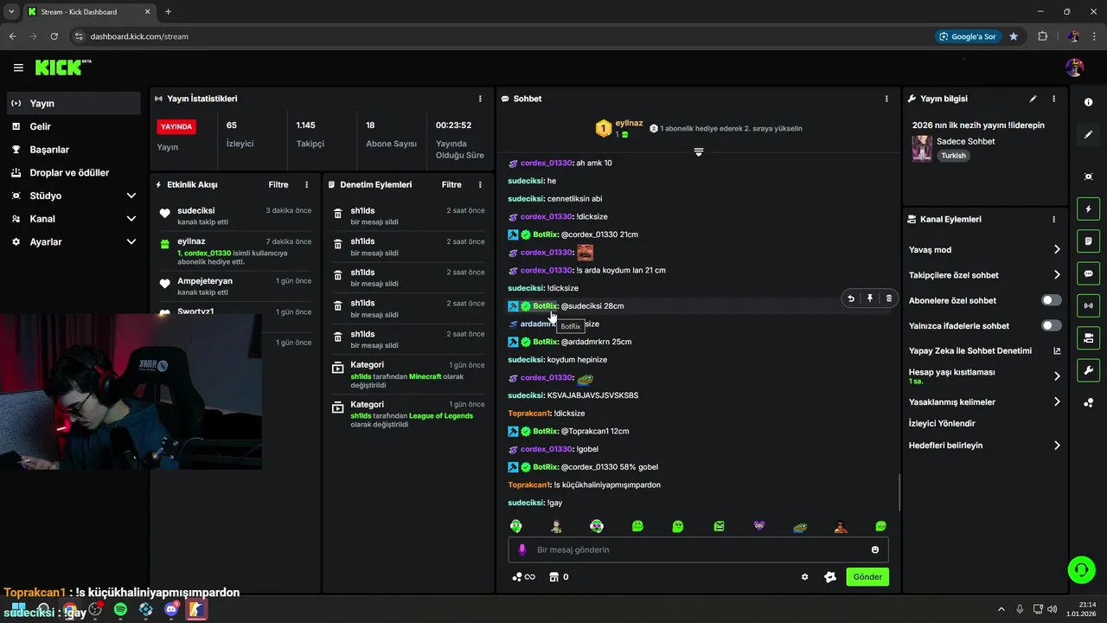Click the lightning bolt icon in right rail

[1088, 209]
